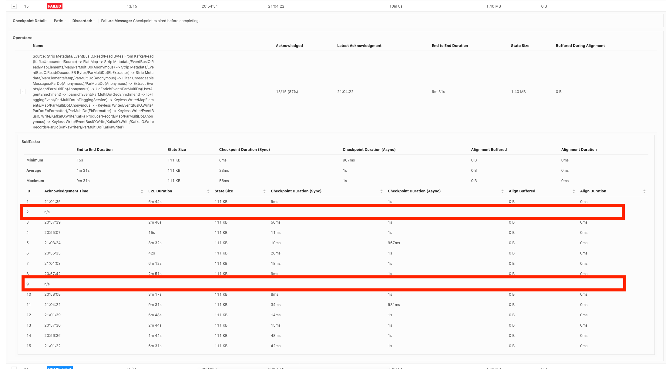This screenshot has width=669, height=369.
Task: Collapse checkpoint 15 details row
Action: coord(14,6)
